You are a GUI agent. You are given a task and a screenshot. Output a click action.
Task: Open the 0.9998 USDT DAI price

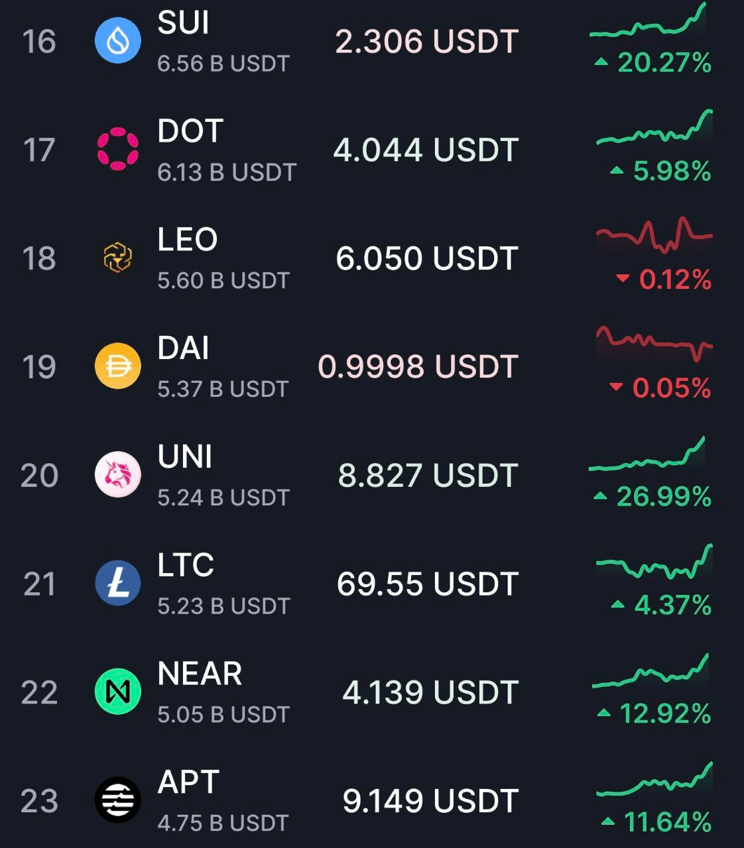click(418, 366)
